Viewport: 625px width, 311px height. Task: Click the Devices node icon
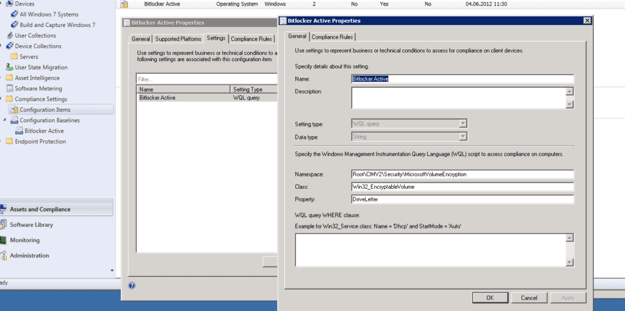[x=10, y=4]
